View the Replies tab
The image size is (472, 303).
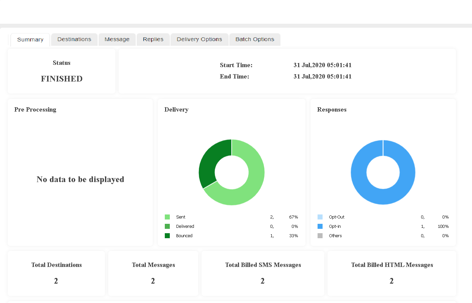click(153, 39)
